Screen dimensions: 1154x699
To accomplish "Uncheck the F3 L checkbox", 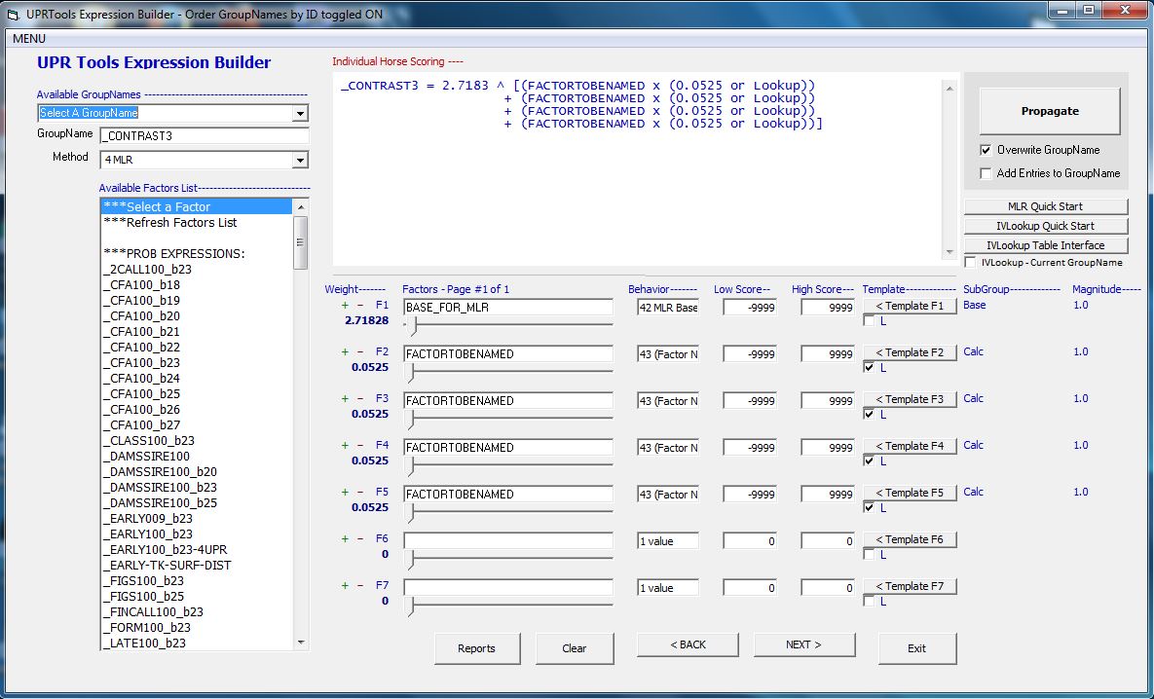I will (870, 415).
